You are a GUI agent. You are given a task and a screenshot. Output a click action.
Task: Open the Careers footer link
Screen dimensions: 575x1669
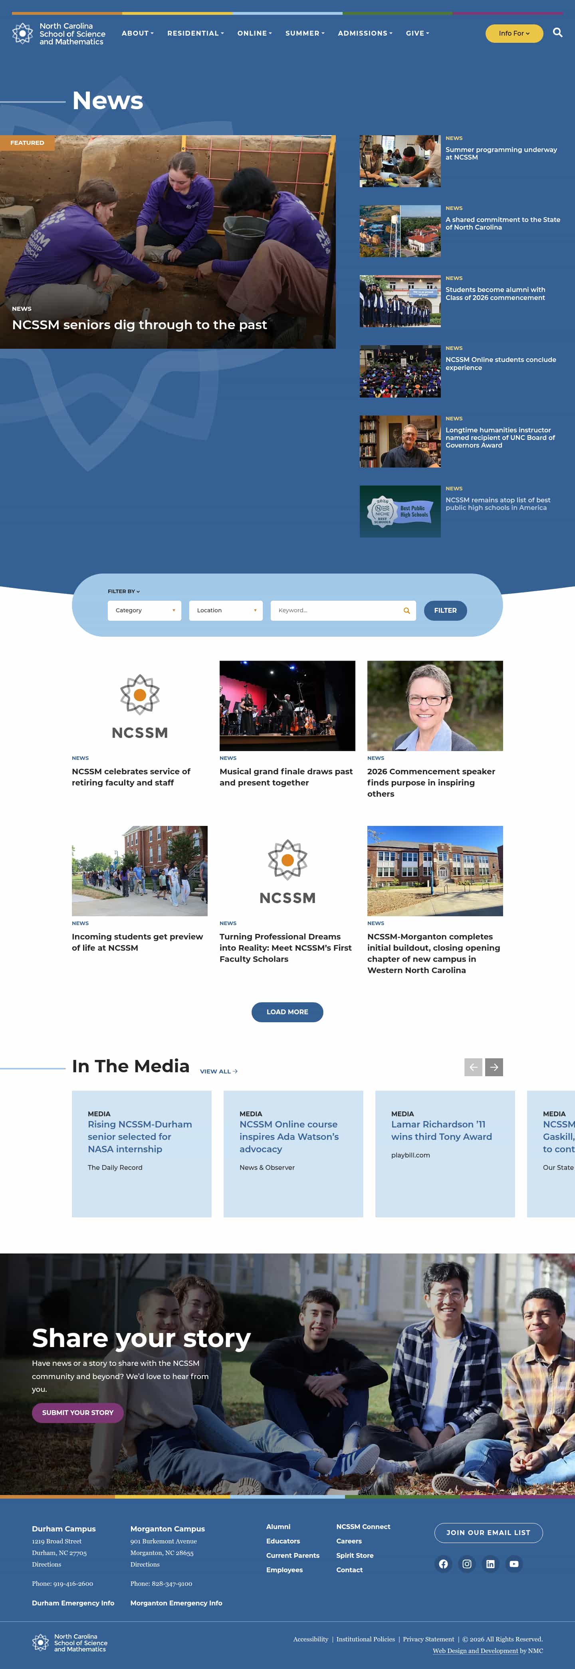point(349,1541)
